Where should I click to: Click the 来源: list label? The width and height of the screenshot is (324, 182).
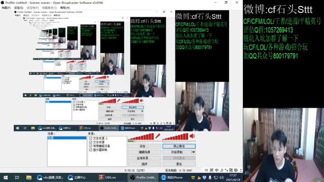(x=91, y=133)
